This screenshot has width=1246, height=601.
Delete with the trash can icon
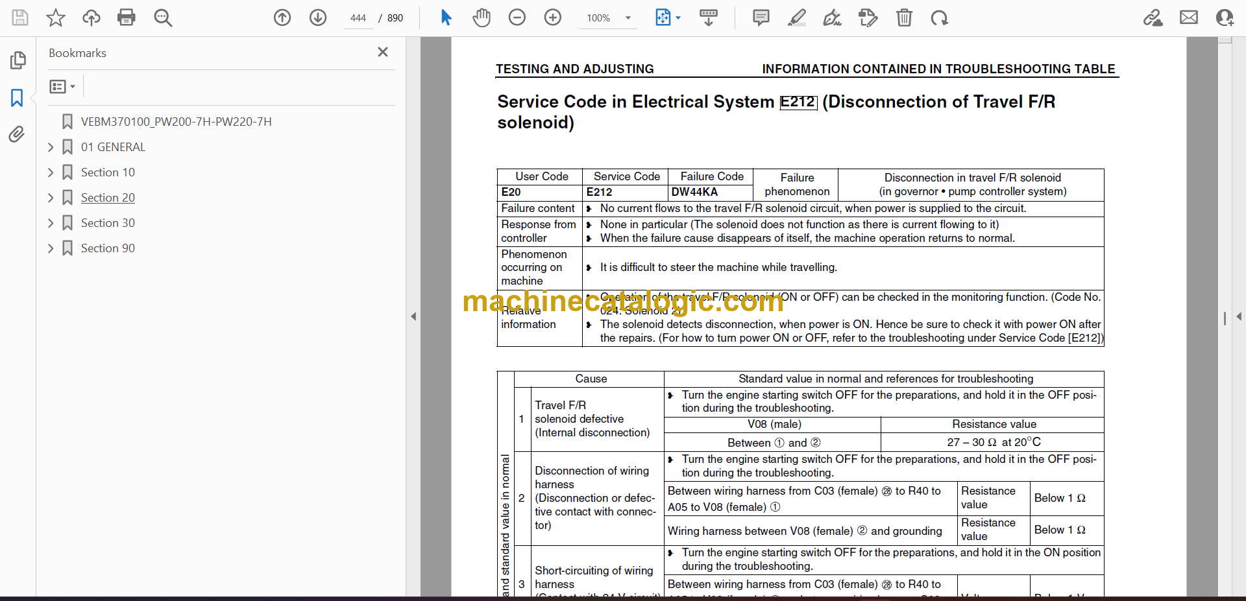pos(904,18)
